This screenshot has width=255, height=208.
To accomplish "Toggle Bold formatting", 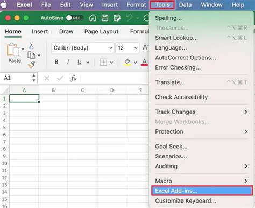I will 56,62.
